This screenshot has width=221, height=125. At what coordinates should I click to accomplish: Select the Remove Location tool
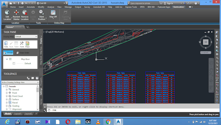25,15
